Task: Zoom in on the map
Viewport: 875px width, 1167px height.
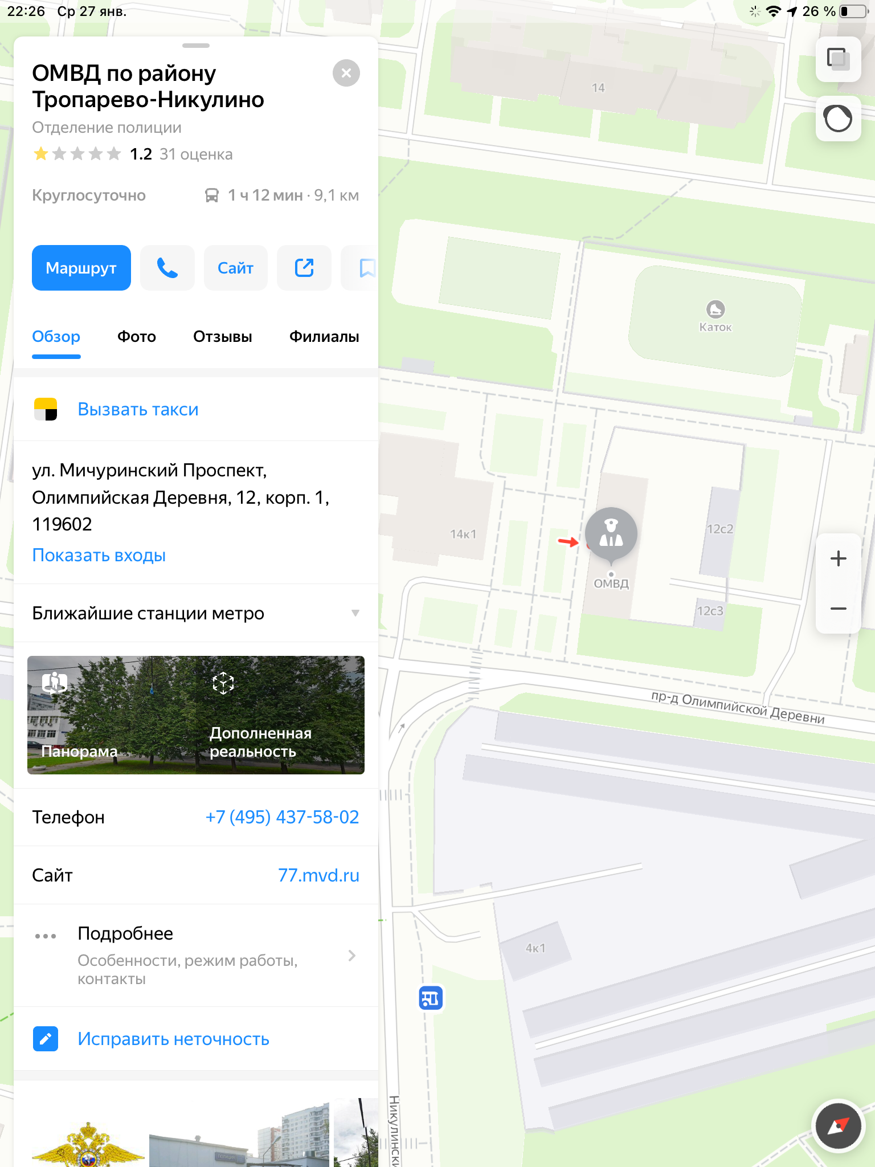Action: pos(839,558)
